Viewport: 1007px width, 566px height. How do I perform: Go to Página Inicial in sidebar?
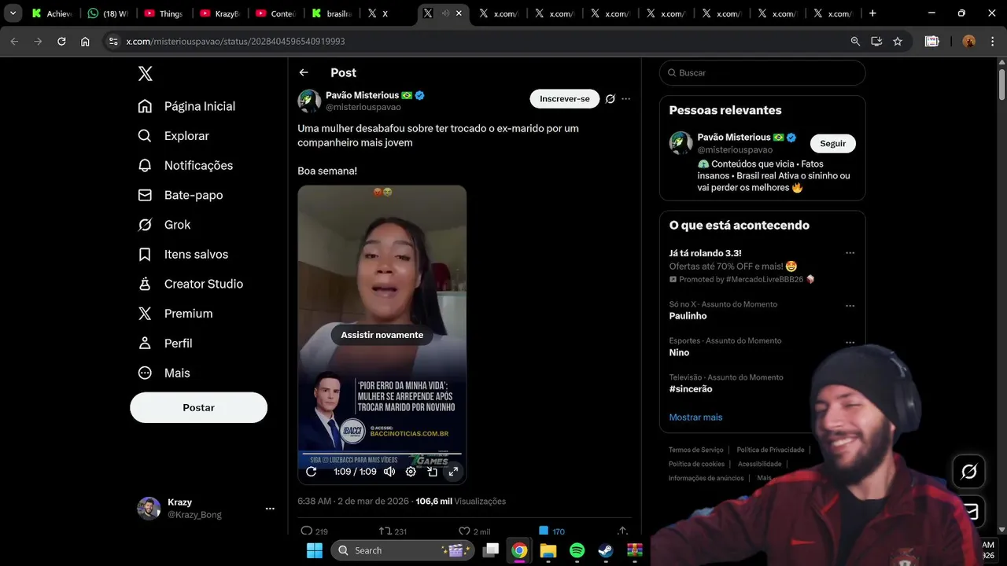click(186, 106)
